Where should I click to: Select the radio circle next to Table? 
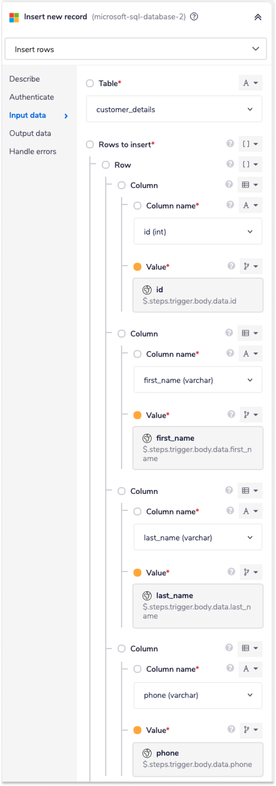[x=90, y=83]
